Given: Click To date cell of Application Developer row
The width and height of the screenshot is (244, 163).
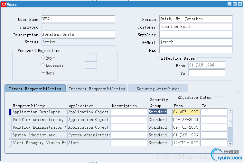Looking at the screenshot, I should click(214, 112).
